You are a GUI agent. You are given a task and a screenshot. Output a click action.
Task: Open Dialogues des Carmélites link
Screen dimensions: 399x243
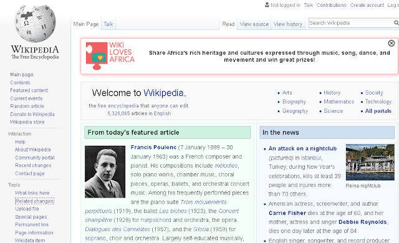[118, 229]
